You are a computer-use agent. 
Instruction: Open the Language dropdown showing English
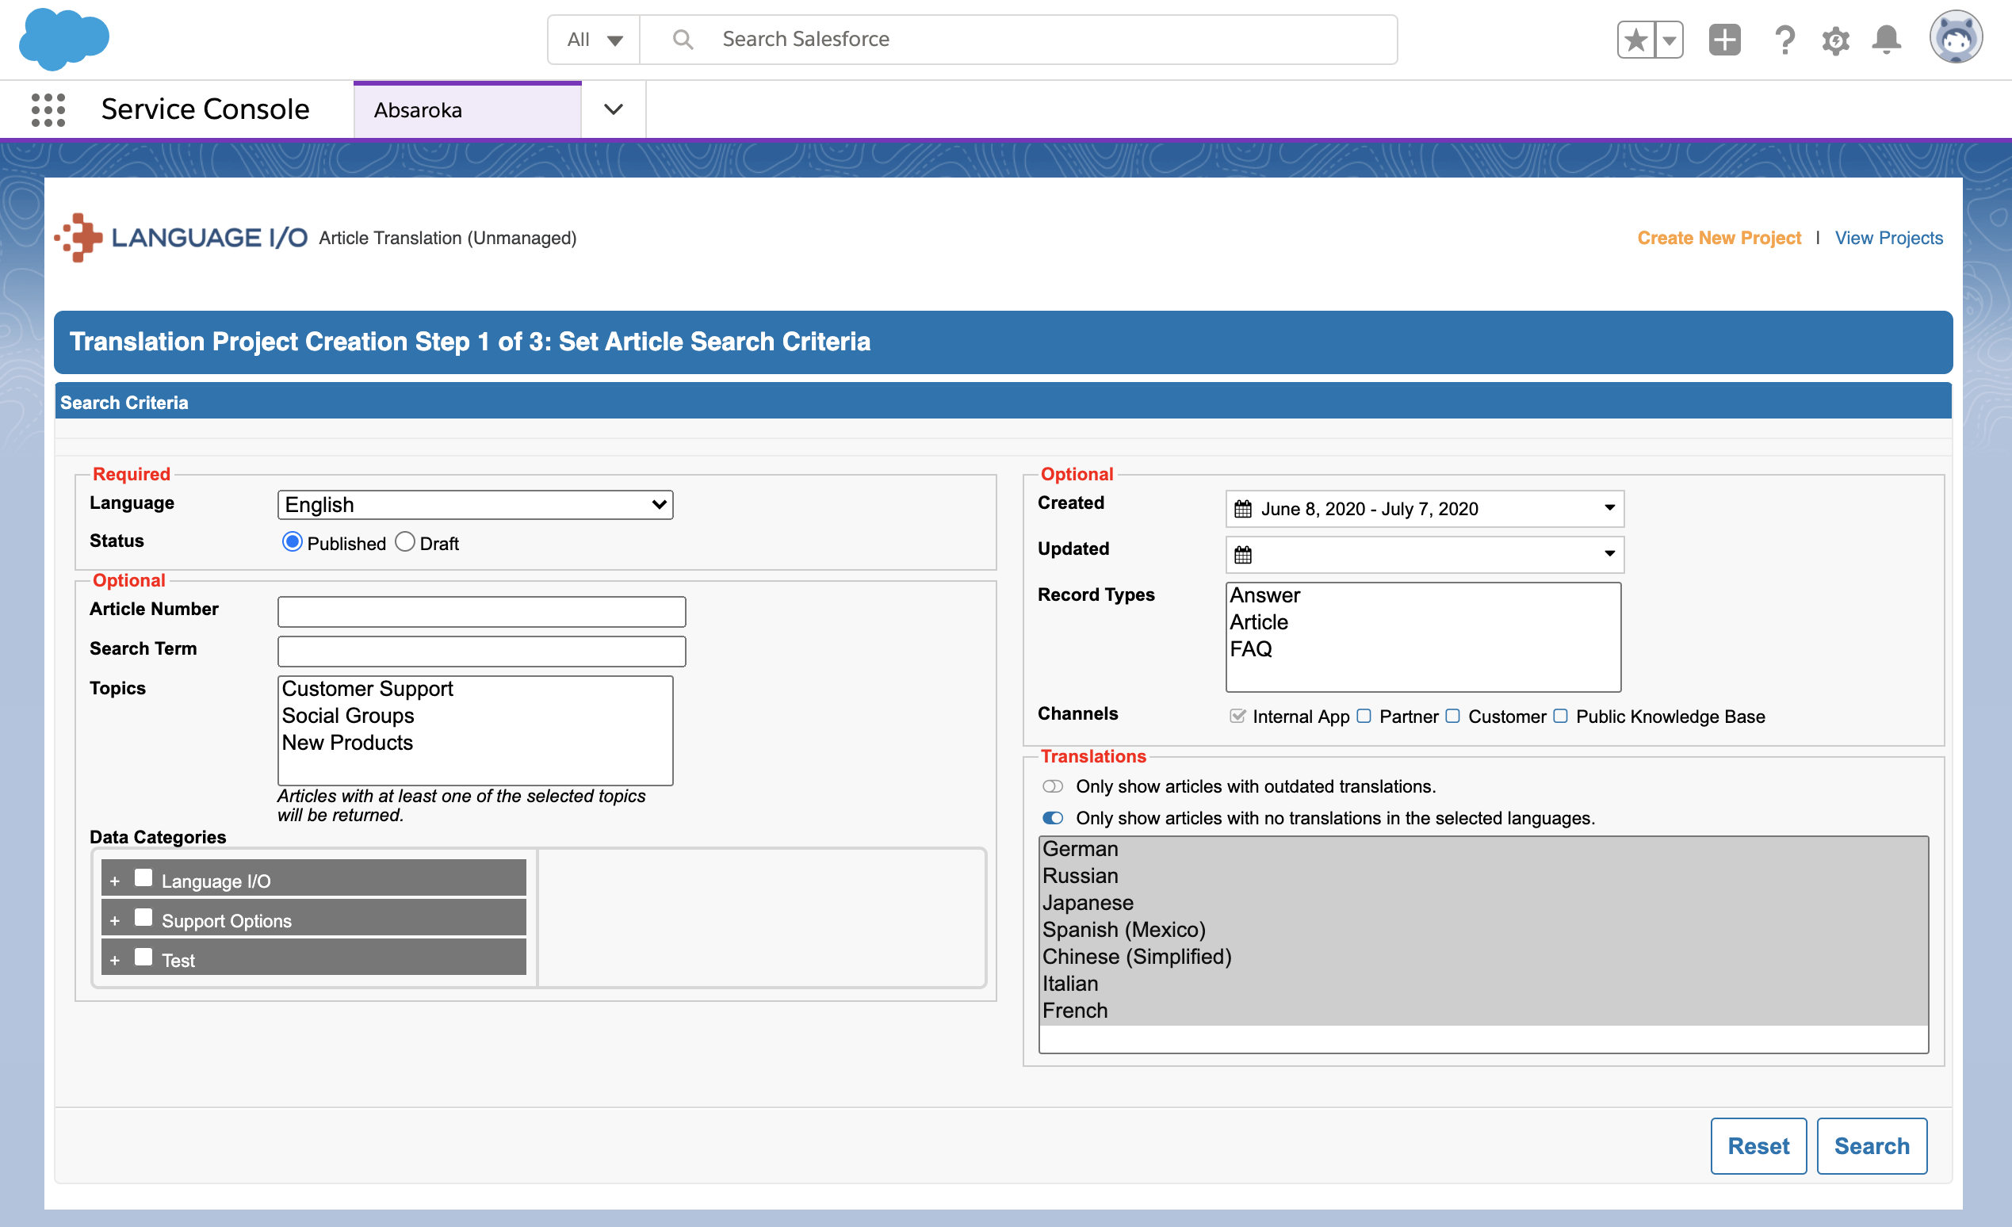click(475, 505)
